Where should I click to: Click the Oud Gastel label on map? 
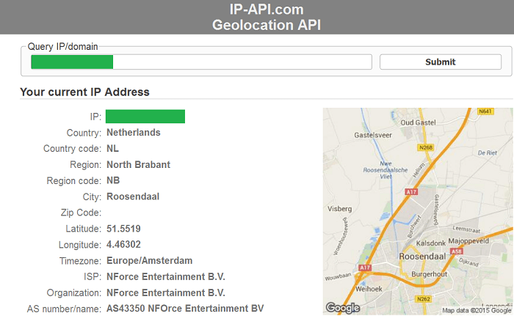tap(419, 122)
